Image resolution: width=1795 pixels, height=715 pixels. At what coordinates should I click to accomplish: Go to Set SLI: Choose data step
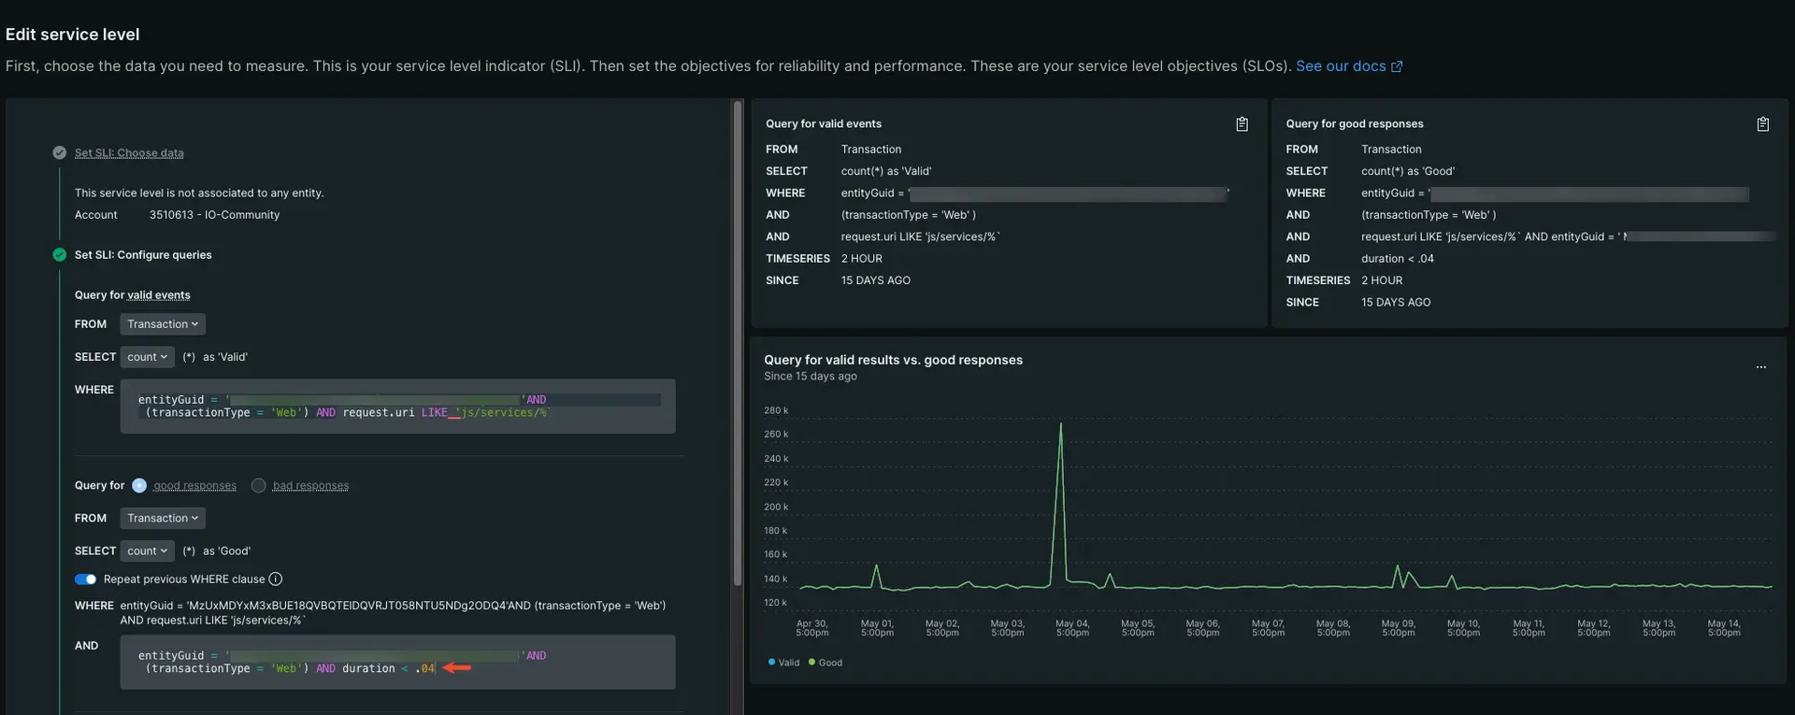[x=129, y=153]
